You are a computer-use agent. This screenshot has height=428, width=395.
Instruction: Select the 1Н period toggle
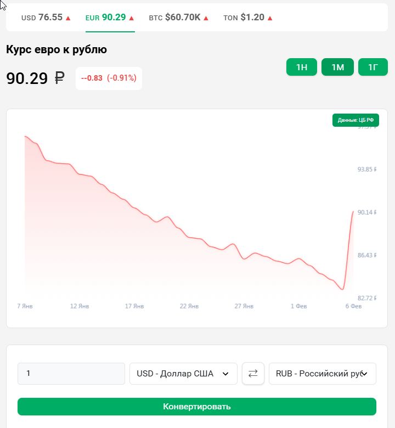pos(302,67)
